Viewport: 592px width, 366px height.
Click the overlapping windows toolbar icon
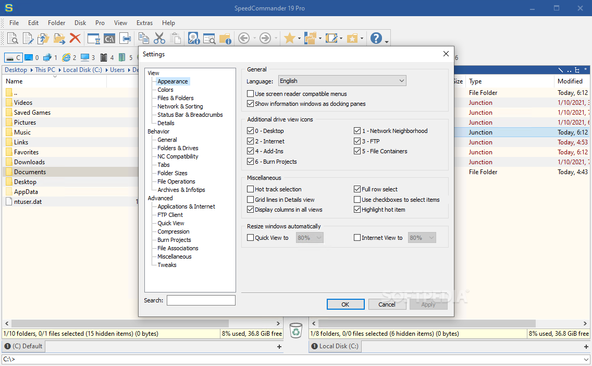pyautogui.click(x=126, y=38)
